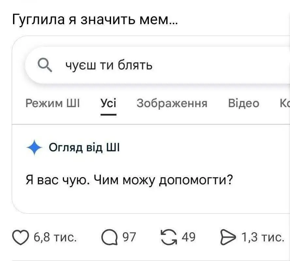Screen dimensions: 290x261
Task: Click the Огляд від ШІ heading
Action: point(84,148)
